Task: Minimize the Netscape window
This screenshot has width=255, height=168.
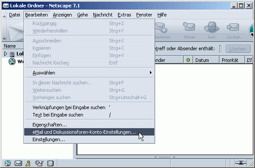Action: [234, 6]
